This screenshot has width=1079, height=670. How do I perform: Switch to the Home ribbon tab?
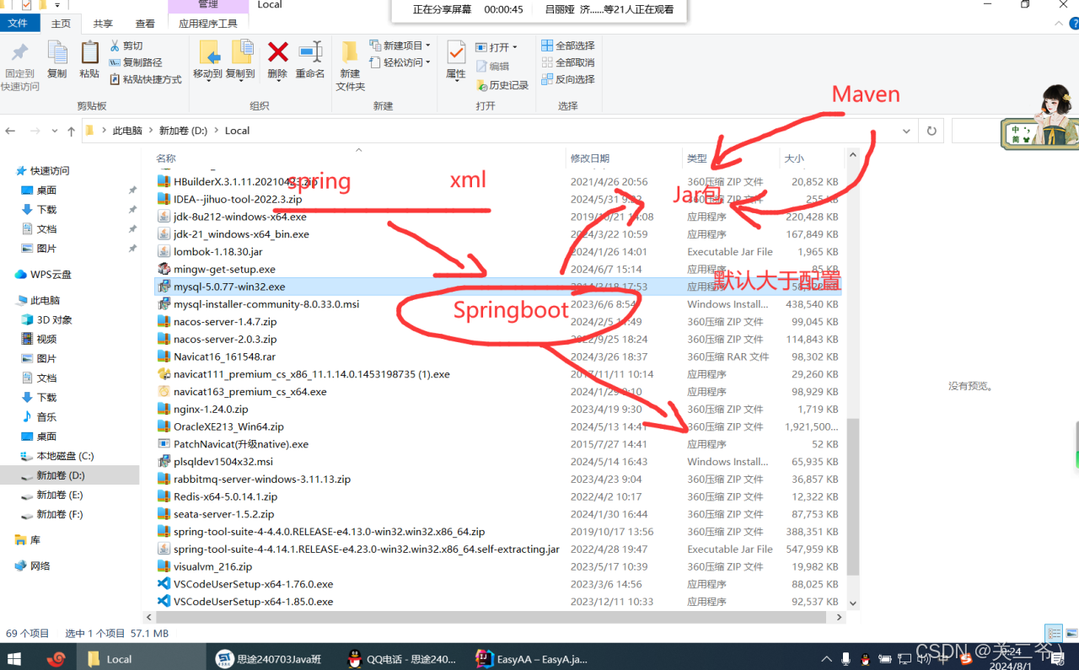tap(61, 24)
